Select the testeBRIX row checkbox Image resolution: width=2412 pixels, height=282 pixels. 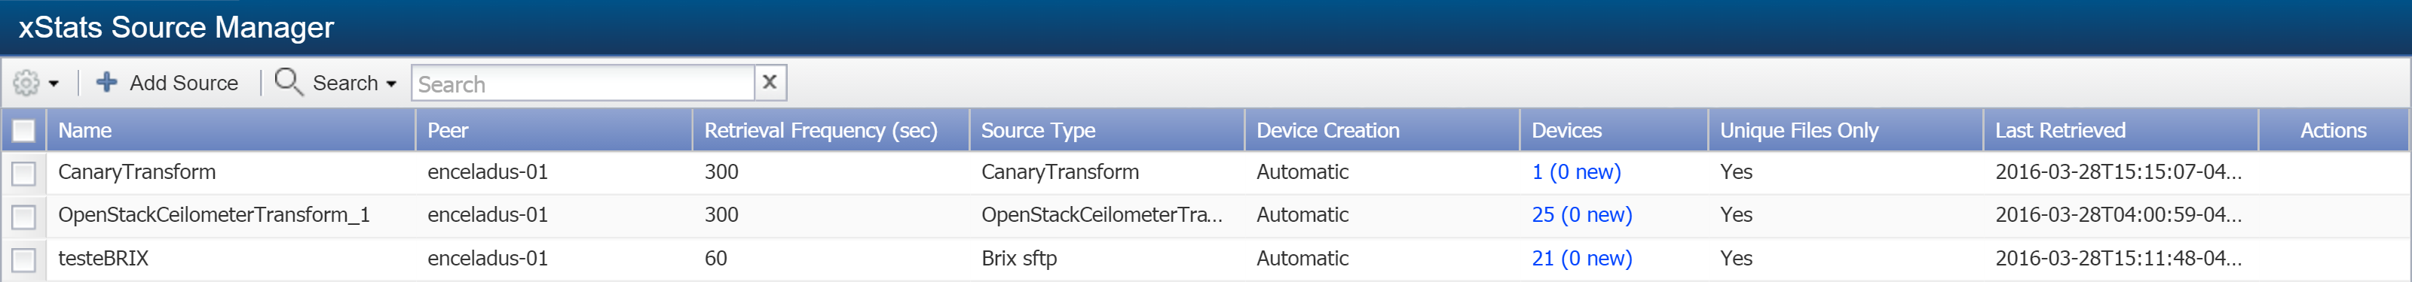23,259
